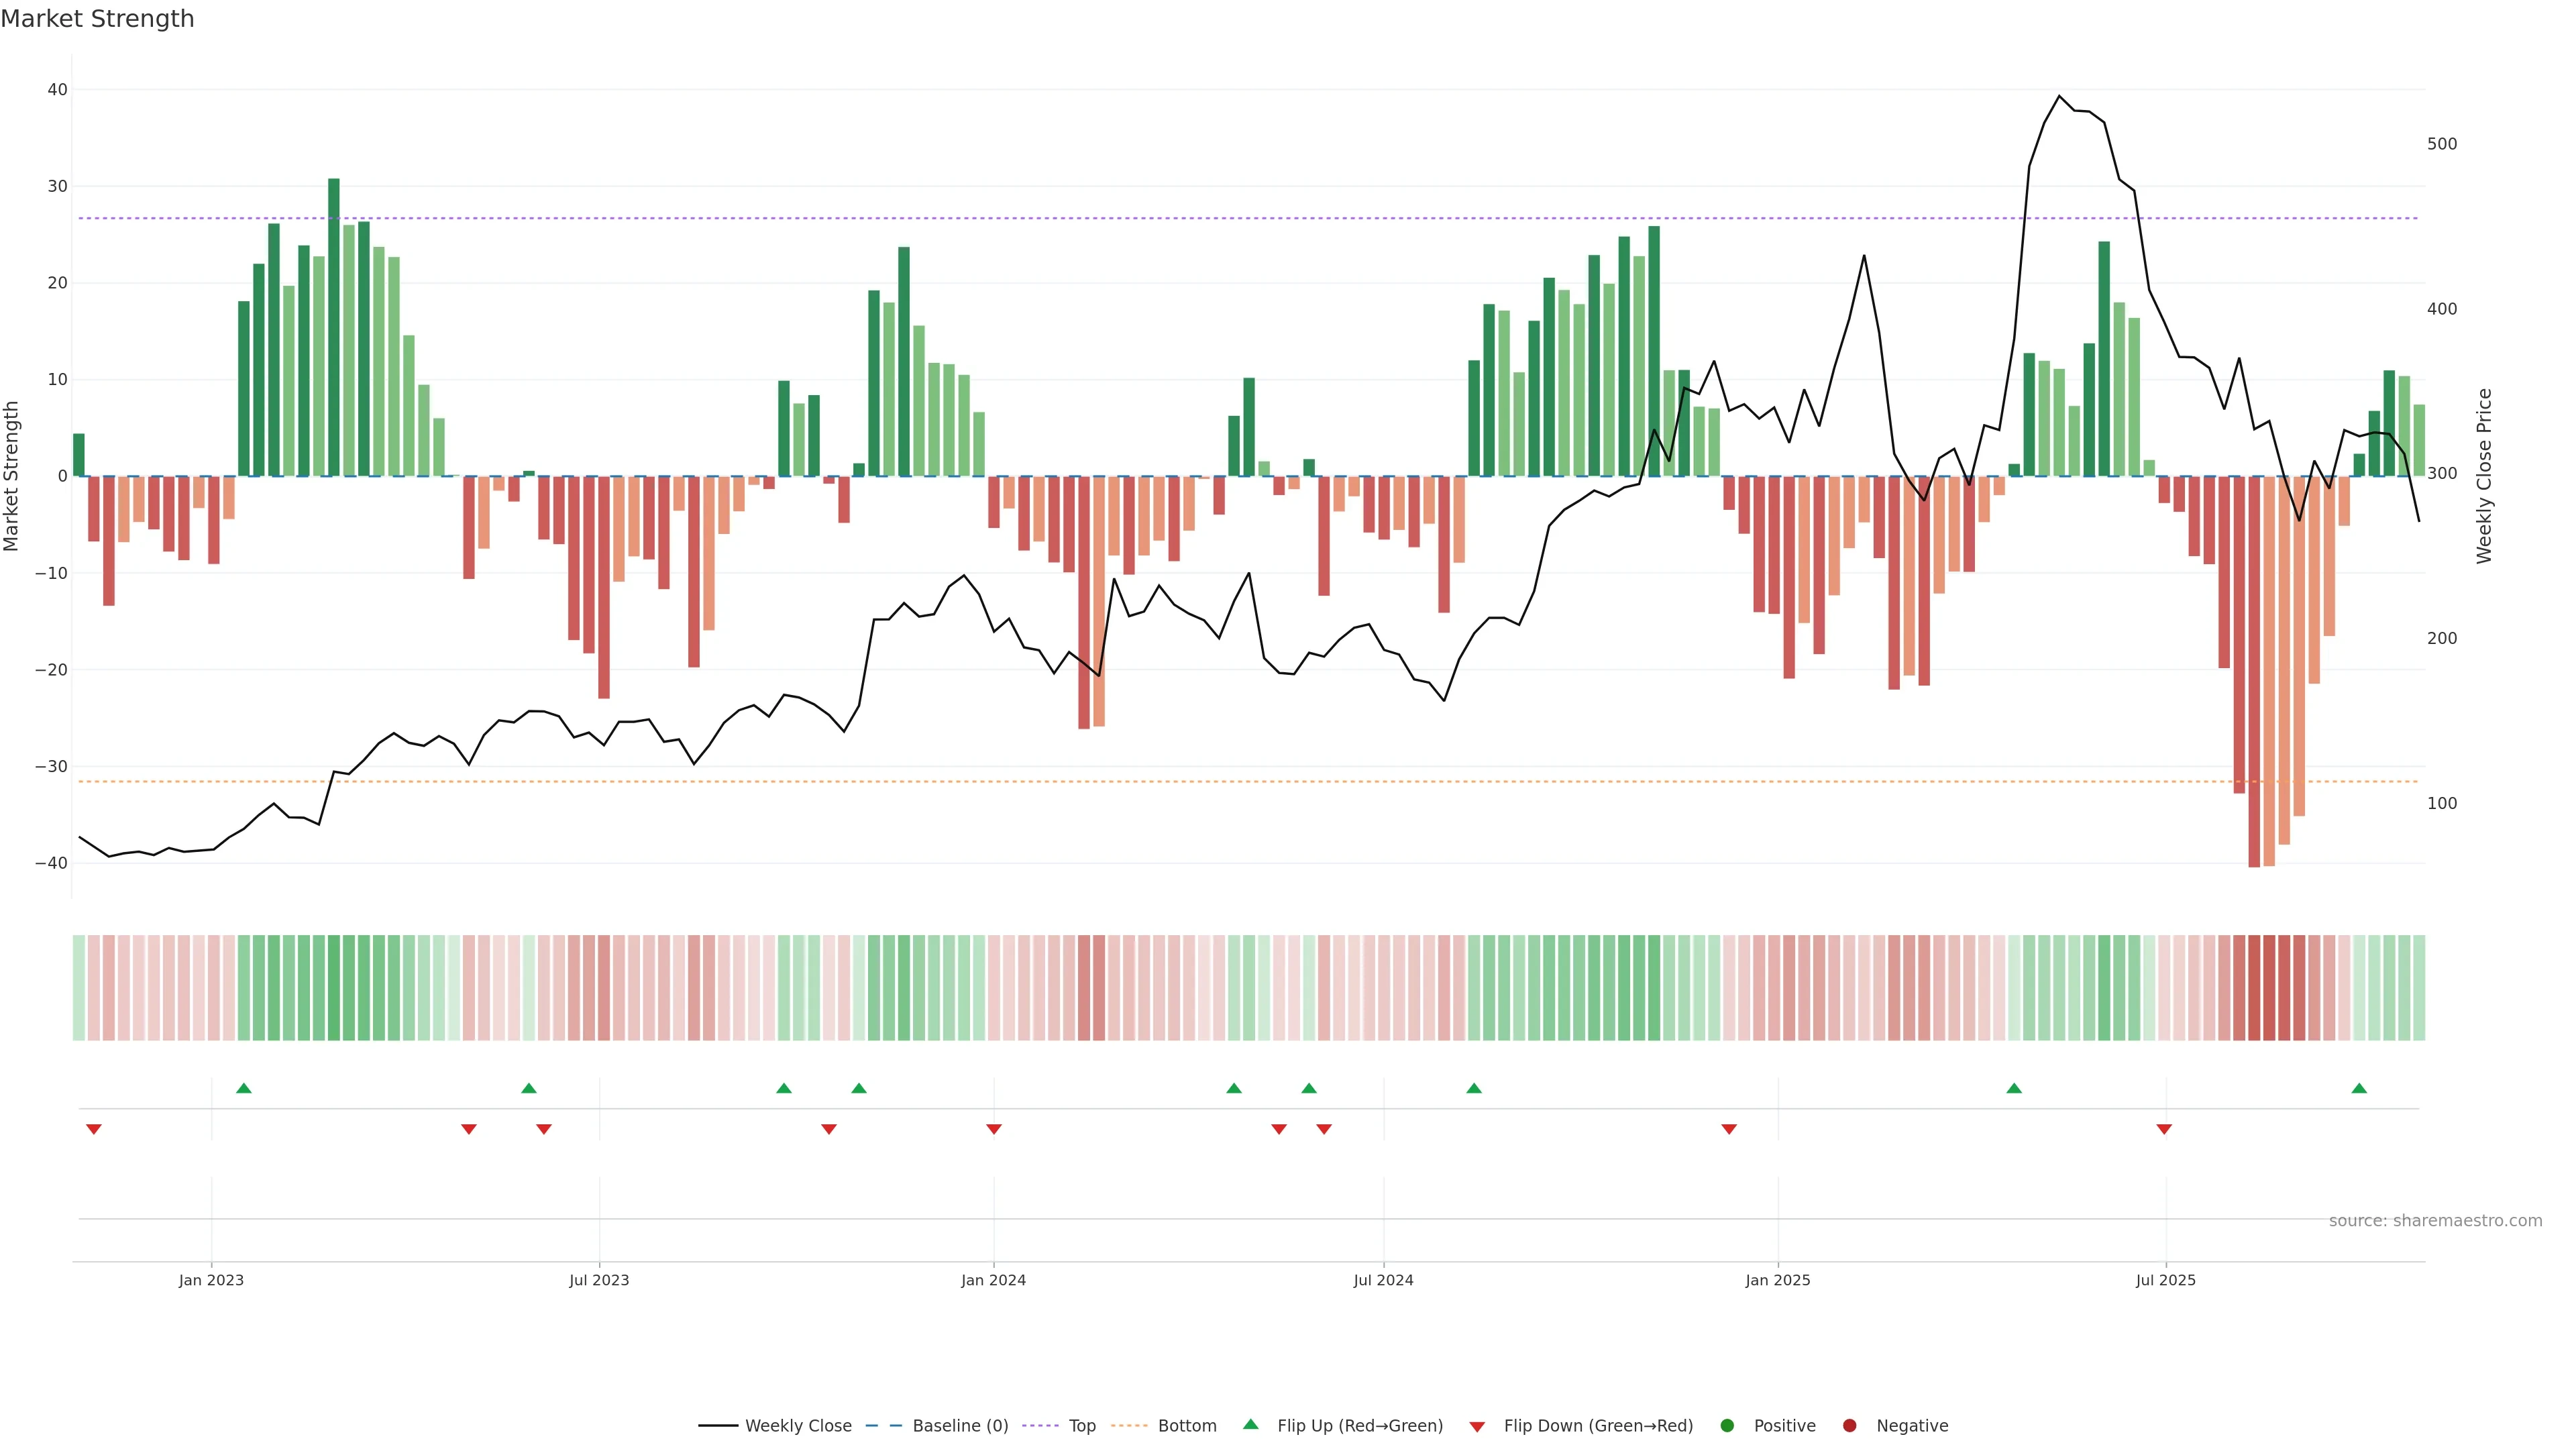The image size is (2576, 1449).
Task: Click Flip Down red triangle legend icon
Action: (x=1477, y=1427)
